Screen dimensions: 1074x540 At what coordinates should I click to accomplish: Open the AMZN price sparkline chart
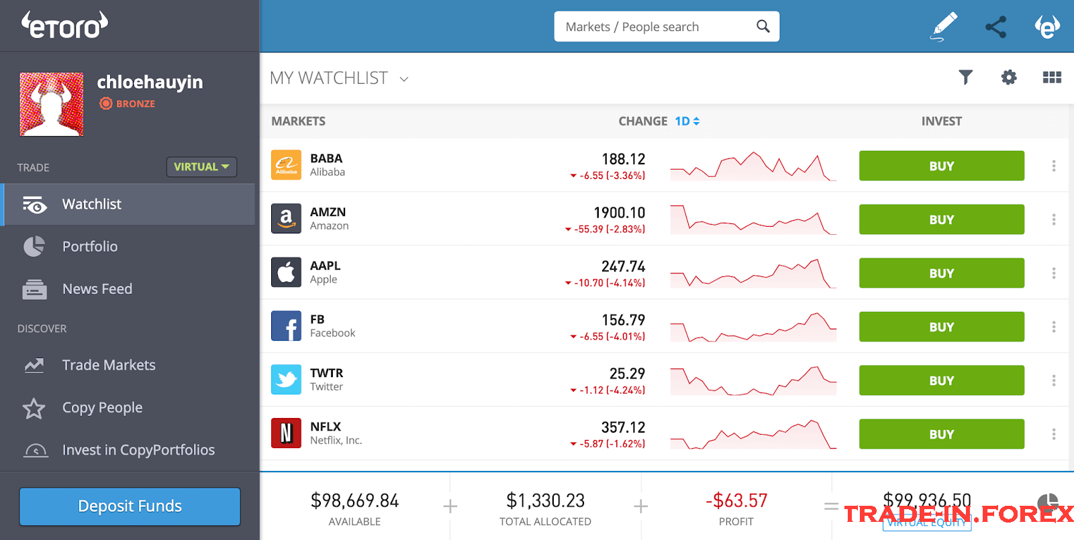753,220
